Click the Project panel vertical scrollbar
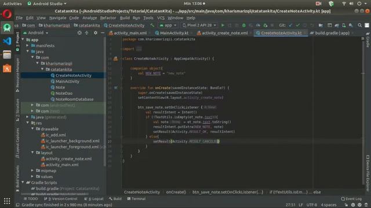 pyautogui.click(x=104, y=102)
